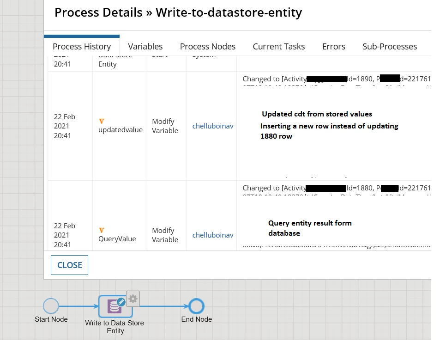Viewport: 440px width, 342px height.
Task: Open the Process Nodes tab
Action: [208, 46]
